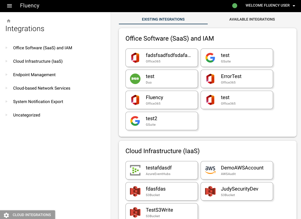Screen dimensions: 301x219
Task: Click AzureEventHubs type label
Action: (158, 174)
